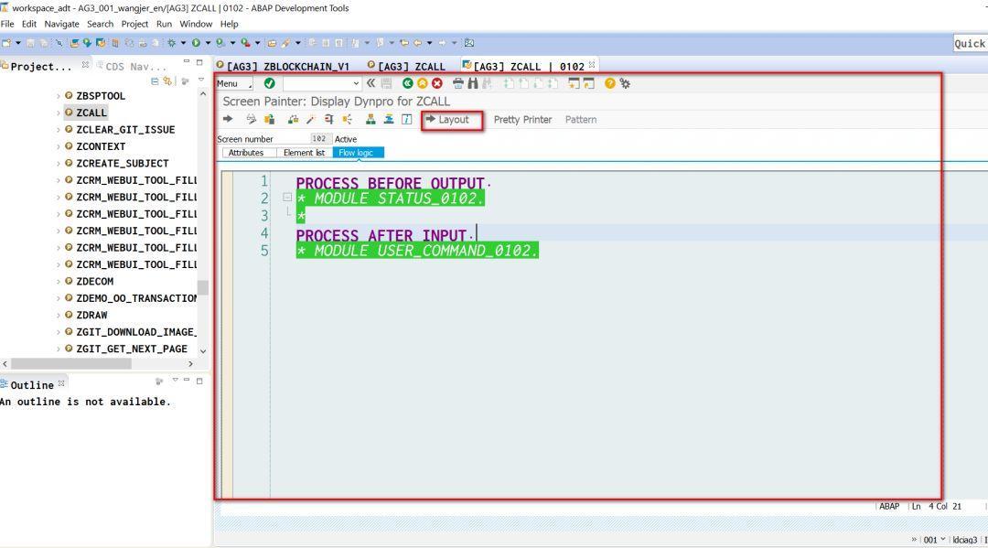Click Project Explorer vertical scrollbar thumb
Screen dimensions: 988x548
(x=203, y=288)
